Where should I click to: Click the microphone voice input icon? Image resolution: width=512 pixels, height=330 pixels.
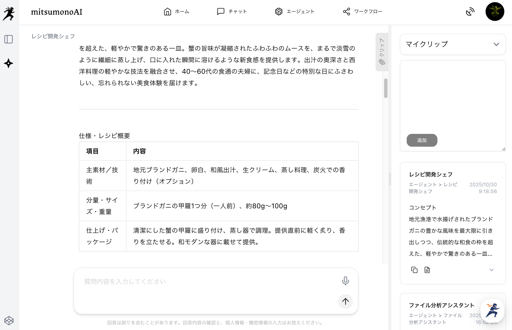click(x=345, y=281)
